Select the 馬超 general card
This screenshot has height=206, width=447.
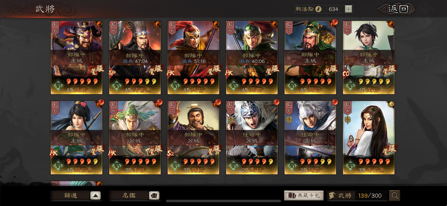pyautogui.click(x=252, y=137)
